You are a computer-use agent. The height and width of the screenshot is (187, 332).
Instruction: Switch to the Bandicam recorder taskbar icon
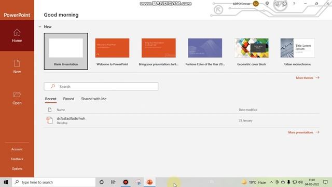click(126, 182)
